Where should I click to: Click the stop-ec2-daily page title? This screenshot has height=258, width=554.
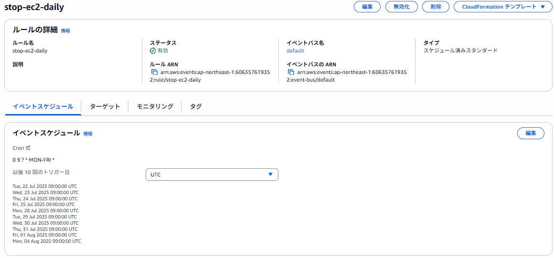point(34,7)
